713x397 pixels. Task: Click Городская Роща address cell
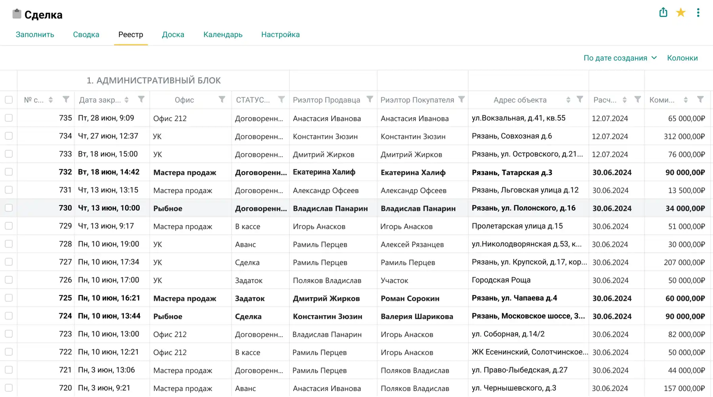point(501,280)
